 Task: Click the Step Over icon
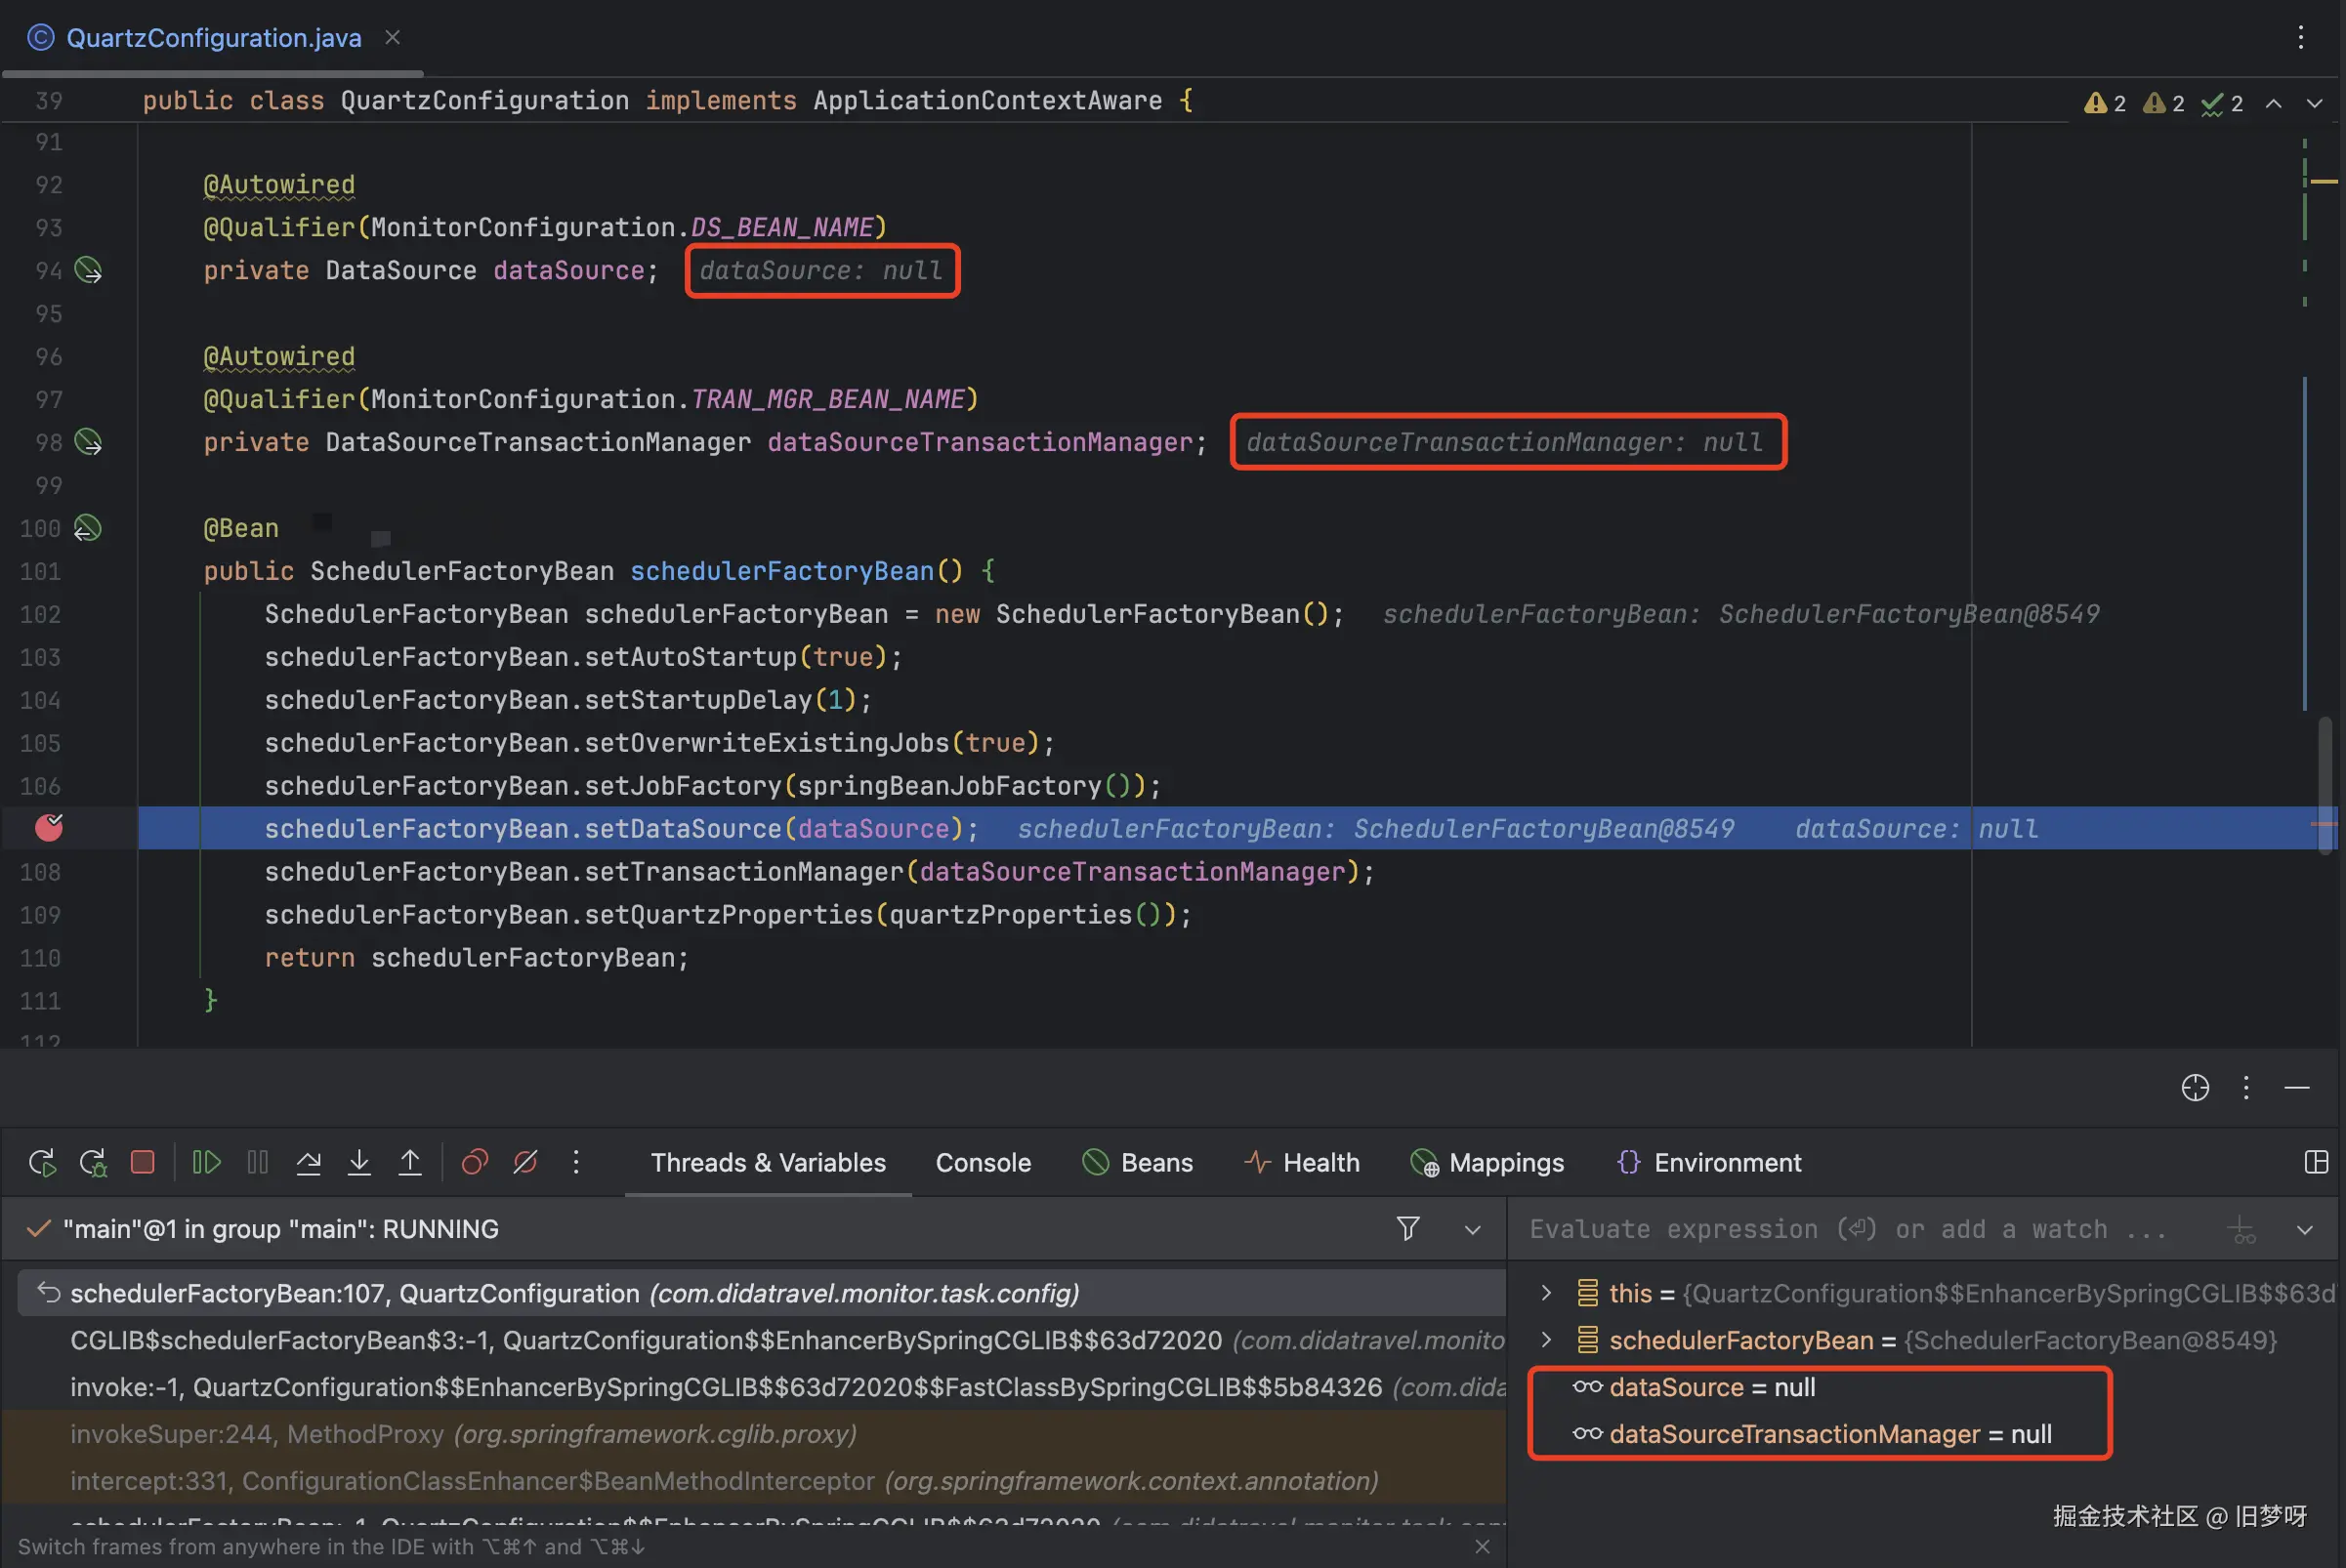[308, 1162]
